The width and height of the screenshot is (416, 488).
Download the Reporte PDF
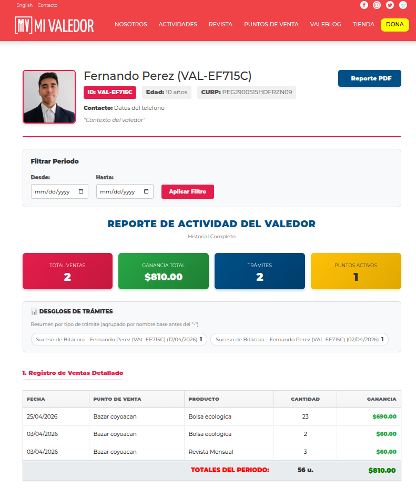point(370,78)
